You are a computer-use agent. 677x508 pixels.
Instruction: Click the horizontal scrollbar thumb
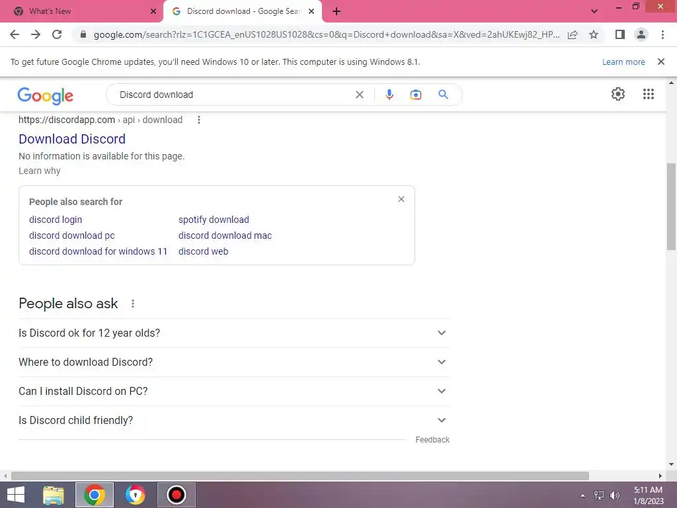coord(300,476)
